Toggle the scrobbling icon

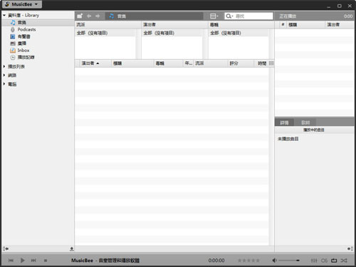[x=324, y=261]
